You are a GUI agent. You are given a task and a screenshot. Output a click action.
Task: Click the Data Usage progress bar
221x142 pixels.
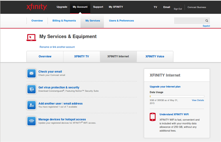(x=177, y=97)
